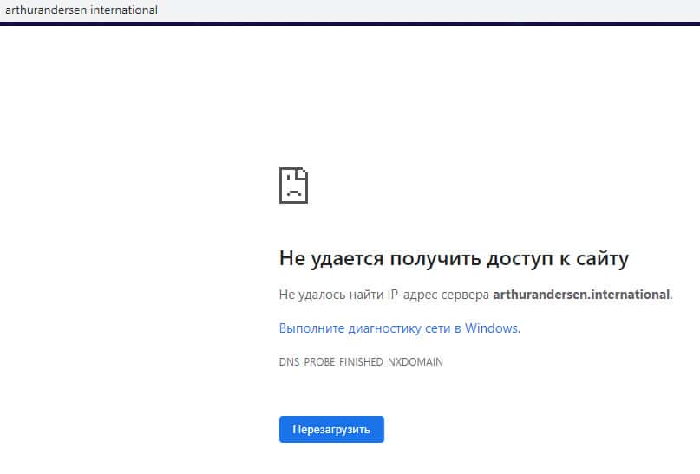Select the DNS_PROBE_FINISHED_NXDOMAIN error code

361,361
